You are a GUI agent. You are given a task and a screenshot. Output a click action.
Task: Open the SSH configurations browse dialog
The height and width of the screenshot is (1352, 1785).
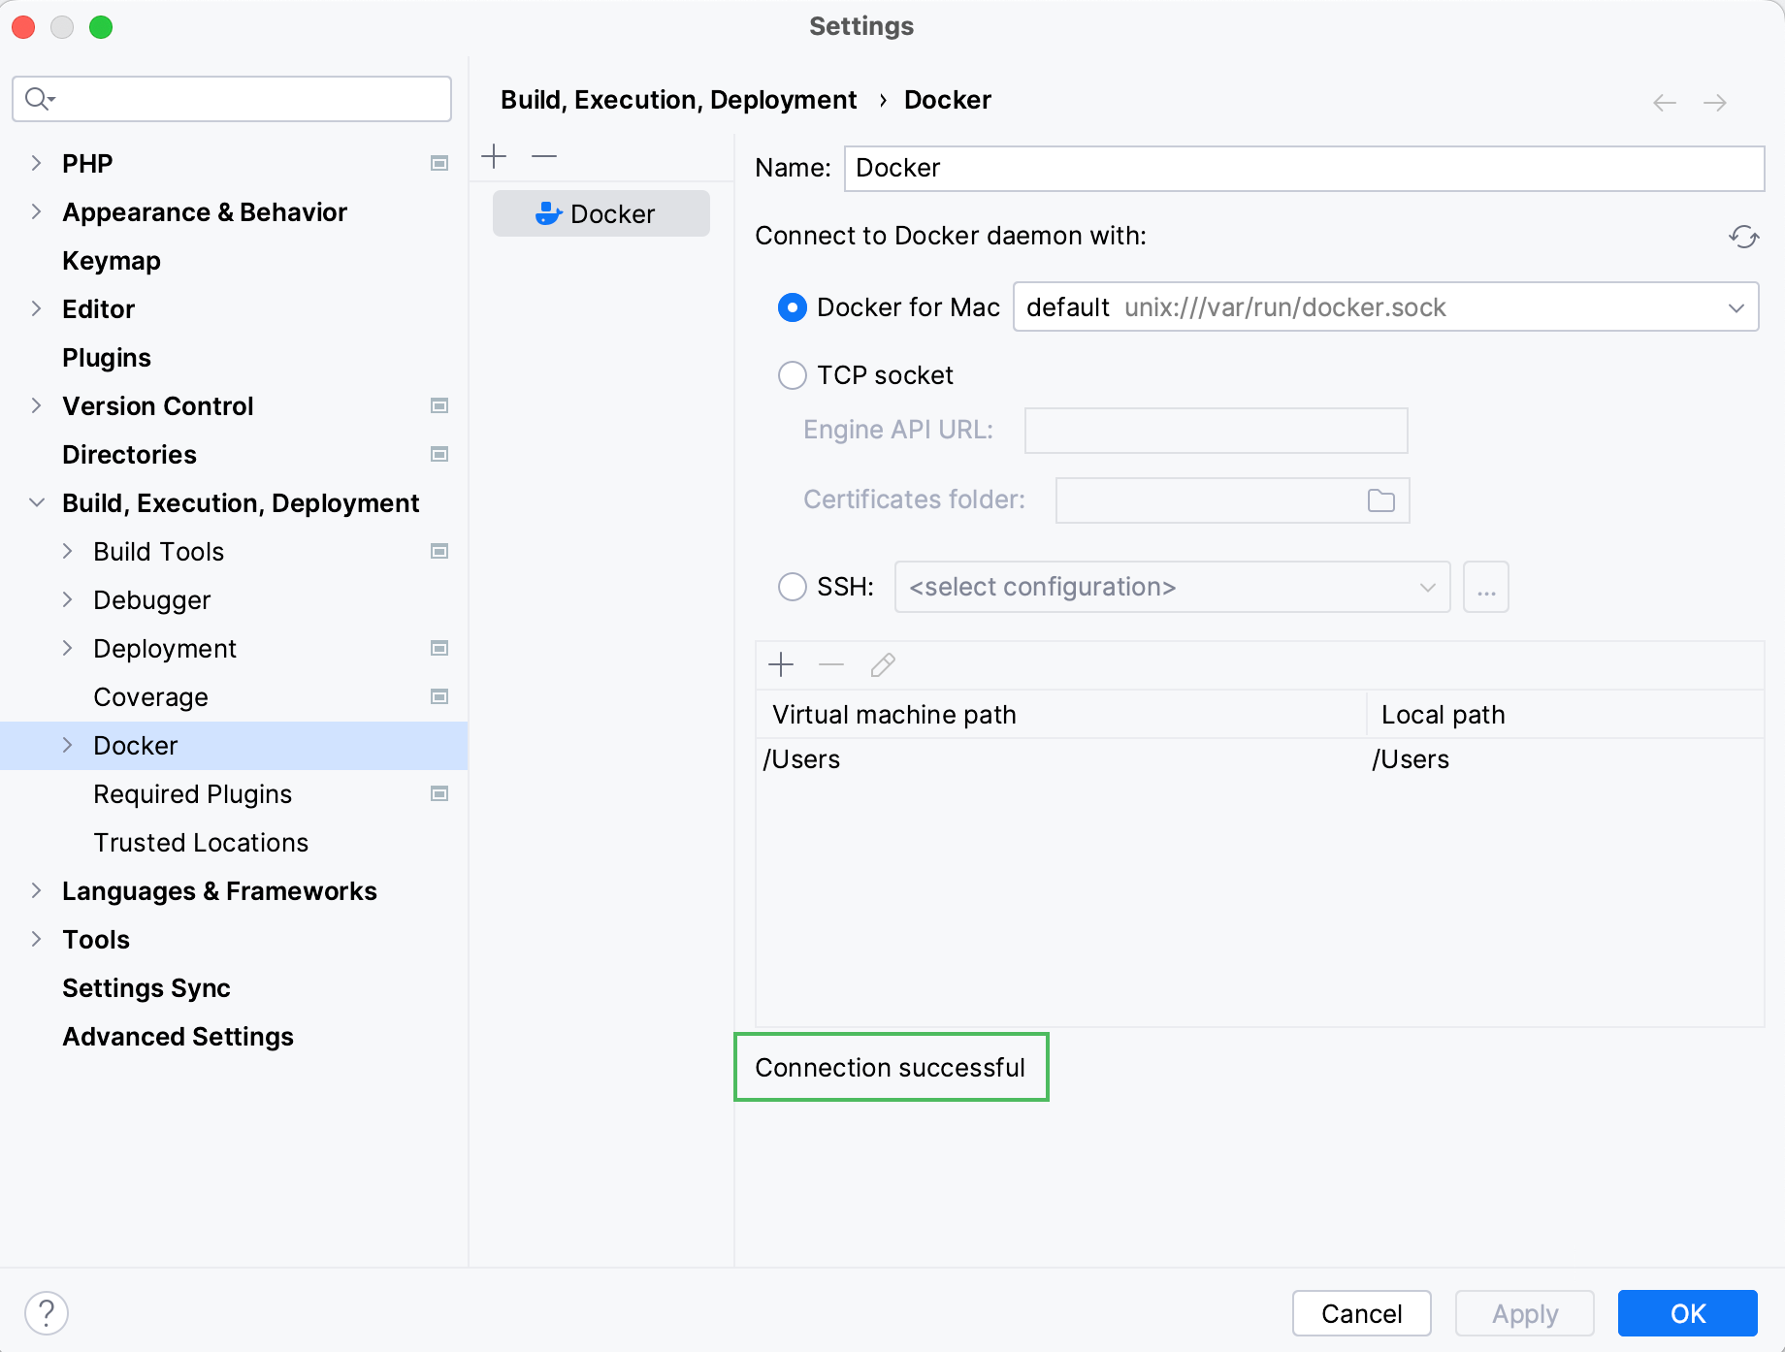click(1485, 587)
